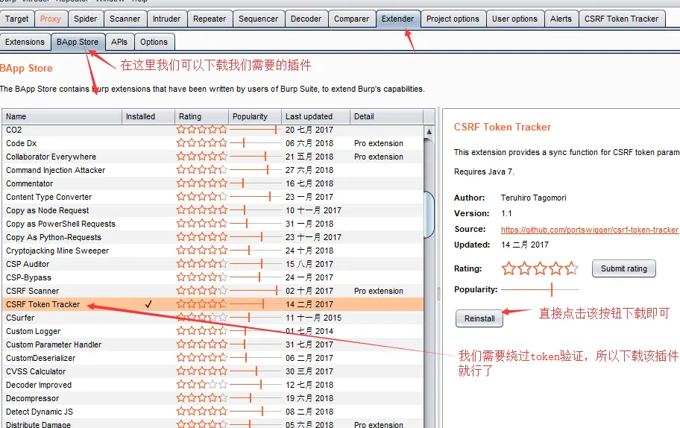The image size is (680, 428).
Task: Select the CSurfer extension row
Action: click(x=212, y=318)
